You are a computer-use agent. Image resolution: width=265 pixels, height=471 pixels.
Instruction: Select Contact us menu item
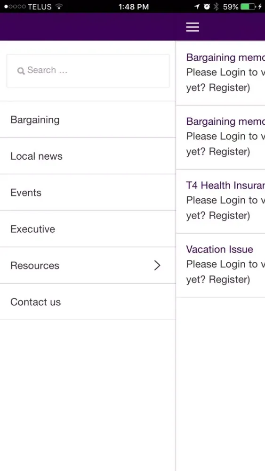pyautogui.click(x=88, y=302)
